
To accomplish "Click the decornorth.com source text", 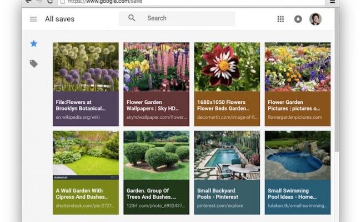I will tap(227, 117).
